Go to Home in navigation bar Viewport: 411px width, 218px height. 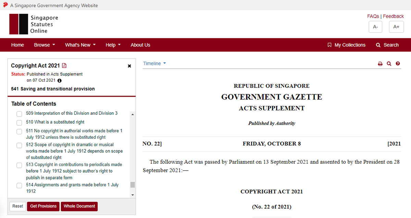(x=17, y=45)
